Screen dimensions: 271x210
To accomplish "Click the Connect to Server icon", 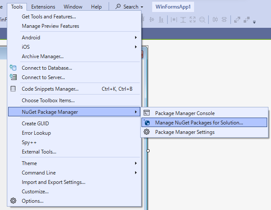I will (x=13, y=77).
